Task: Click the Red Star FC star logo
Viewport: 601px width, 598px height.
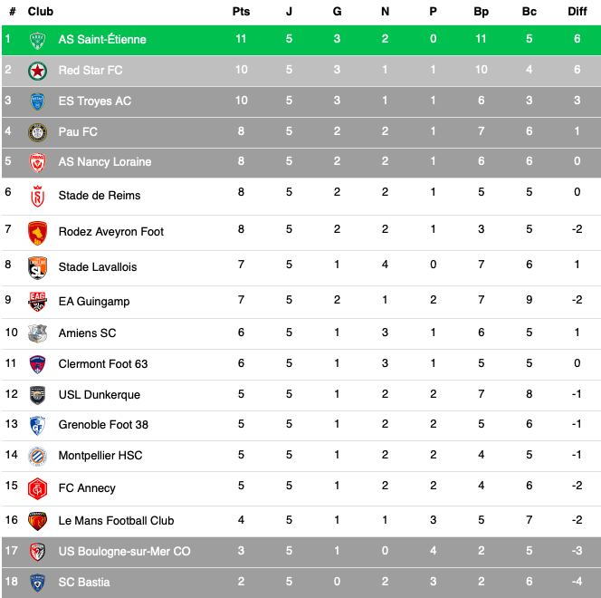Action: coord(38,71)
